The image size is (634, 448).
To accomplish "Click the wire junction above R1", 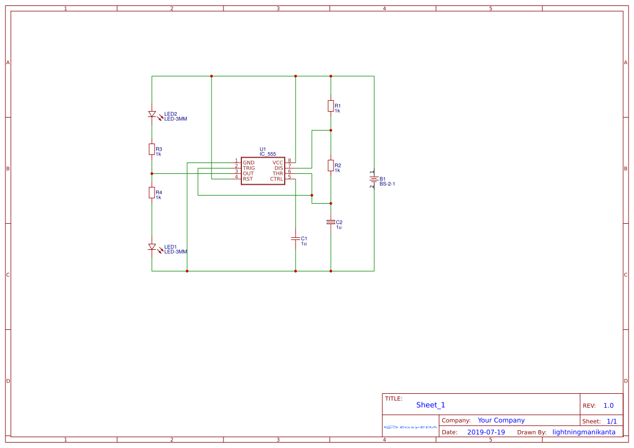I will (331, 76).
